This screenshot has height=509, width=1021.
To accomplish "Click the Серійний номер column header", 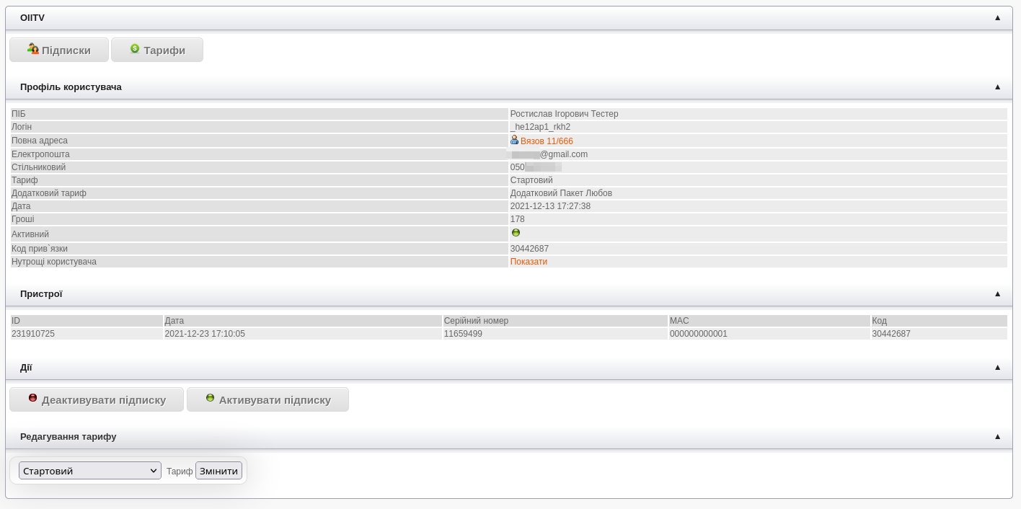I will [476, 321].
